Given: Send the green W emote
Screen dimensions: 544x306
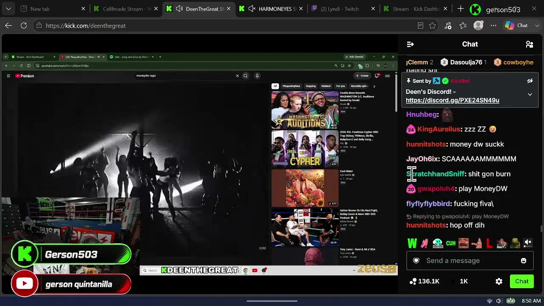Looking at the screenshot, I should [412, 243].
